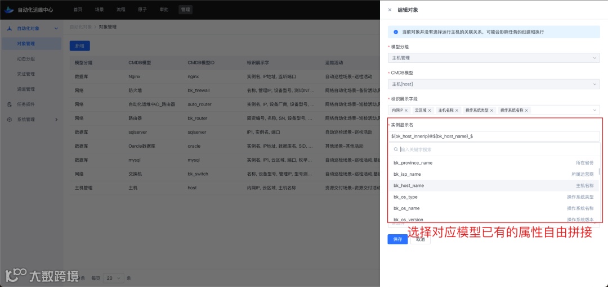
Task: Click the 任务插件 sidebar icon
Action: point(10,104)
